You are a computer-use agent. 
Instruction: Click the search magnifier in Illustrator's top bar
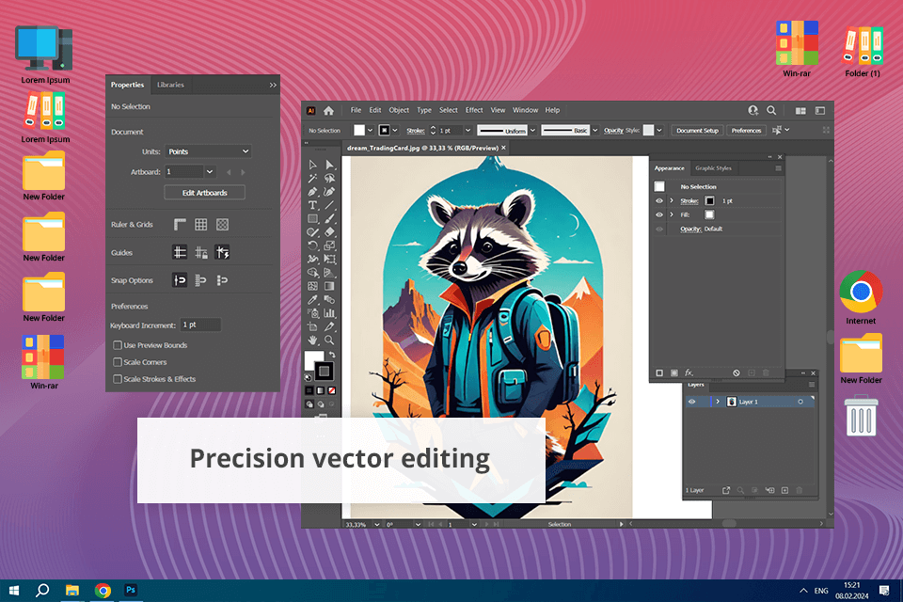[x=771, y=111]
